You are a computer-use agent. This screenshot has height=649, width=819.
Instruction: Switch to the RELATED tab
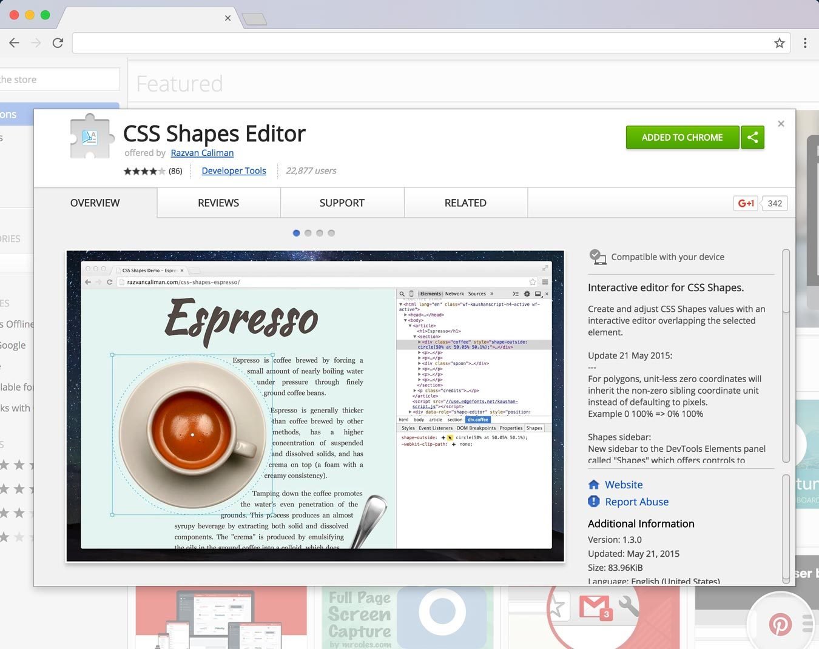tap(465, 203)
